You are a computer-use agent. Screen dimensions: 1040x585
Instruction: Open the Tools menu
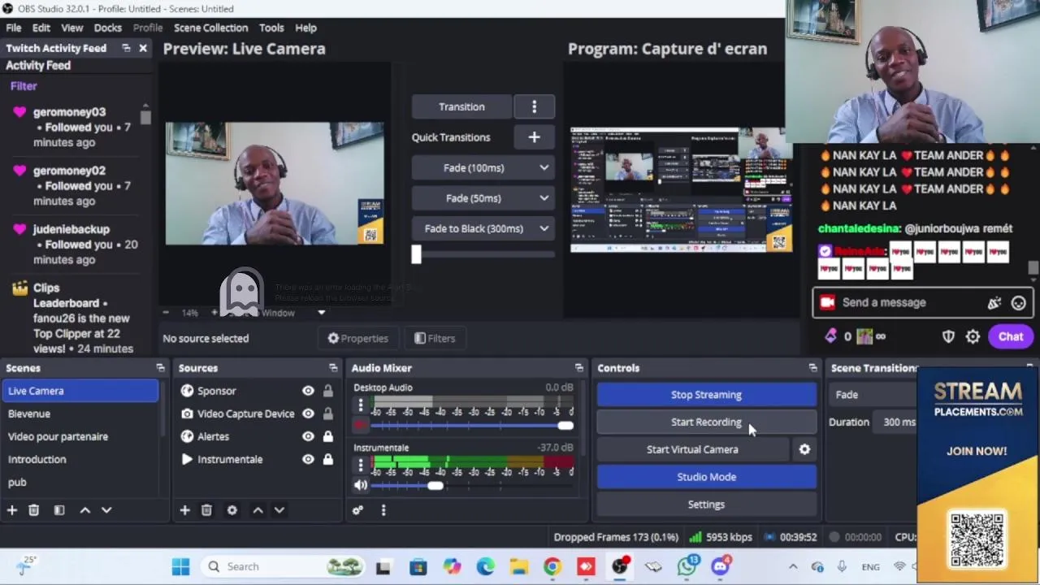tap(271, 28)
